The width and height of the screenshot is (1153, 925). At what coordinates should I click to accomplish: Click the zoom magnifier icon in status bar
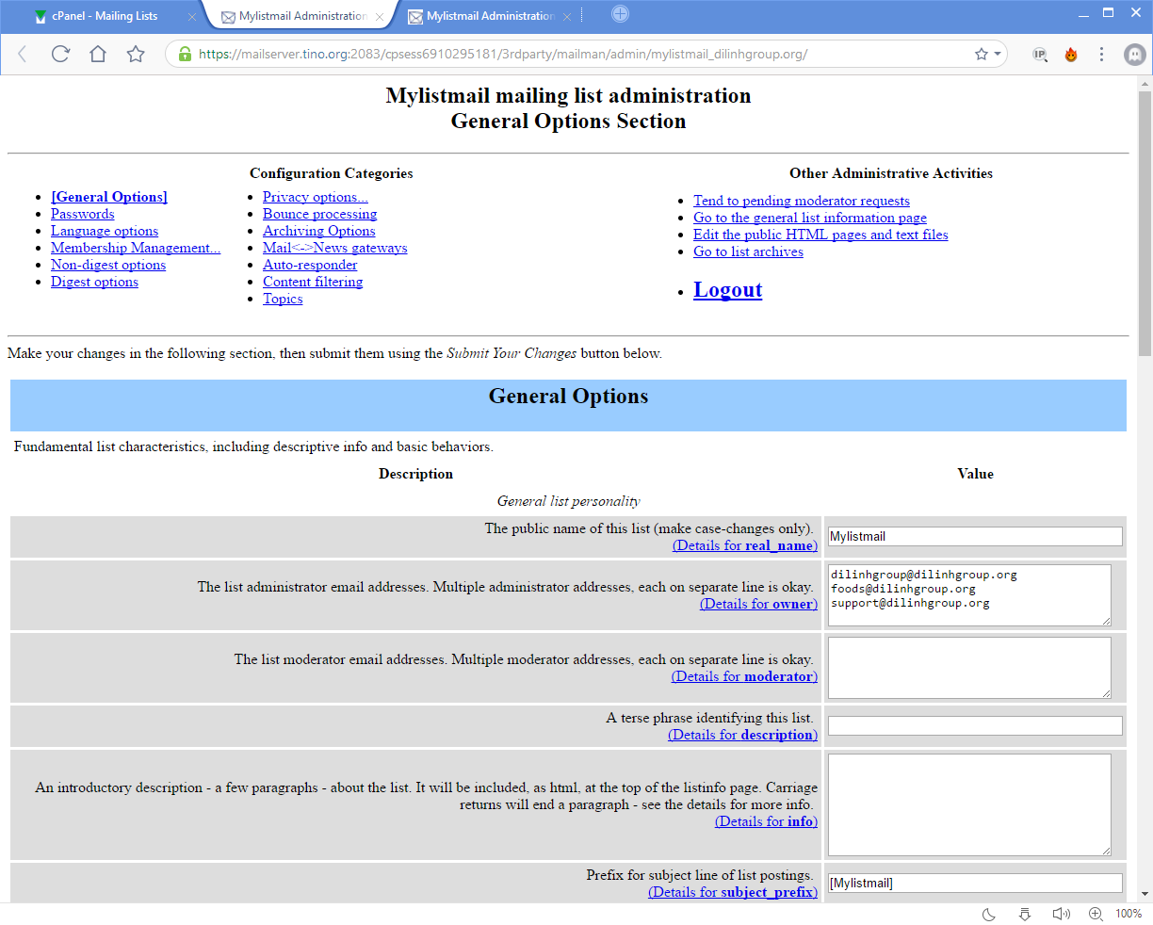[x=1096, y=914]
